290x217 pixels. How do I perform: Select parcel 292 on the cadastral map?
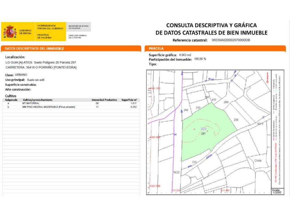tap(198, 108)
